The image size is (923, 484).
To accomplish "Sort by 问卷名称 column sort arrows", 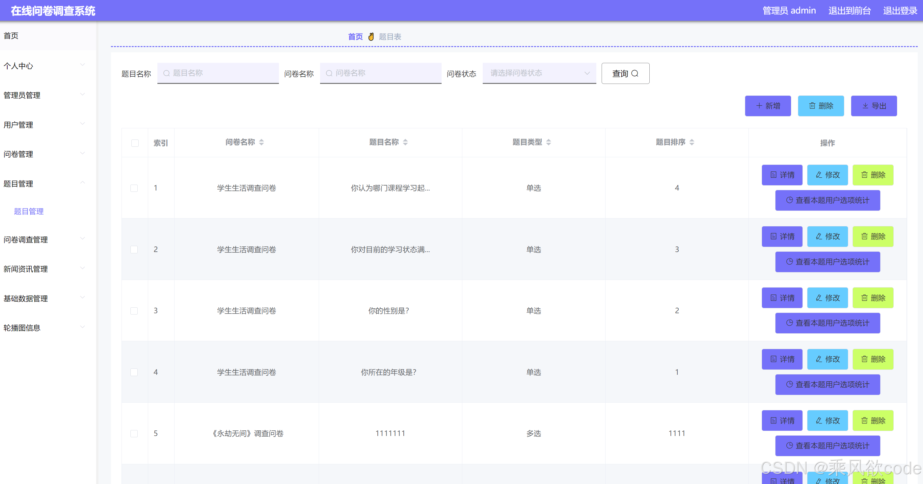I will pyautogui.click(x=261, y=142).
